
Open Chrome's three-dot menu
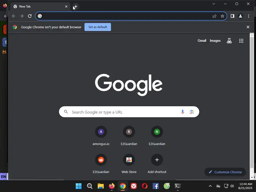click(248, 16)
